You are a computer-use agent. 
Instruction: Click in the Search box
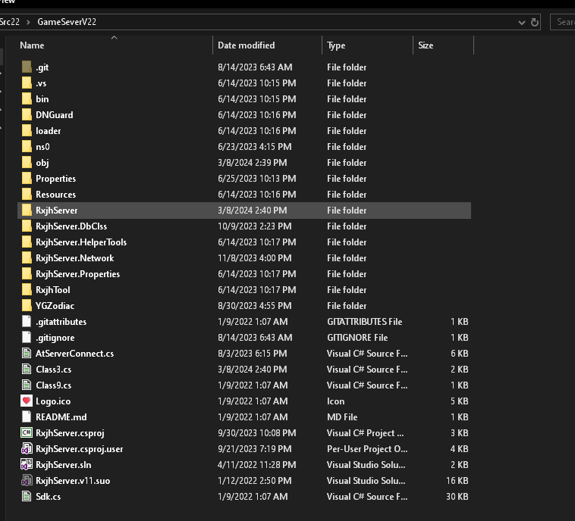[x=564, y=22]
